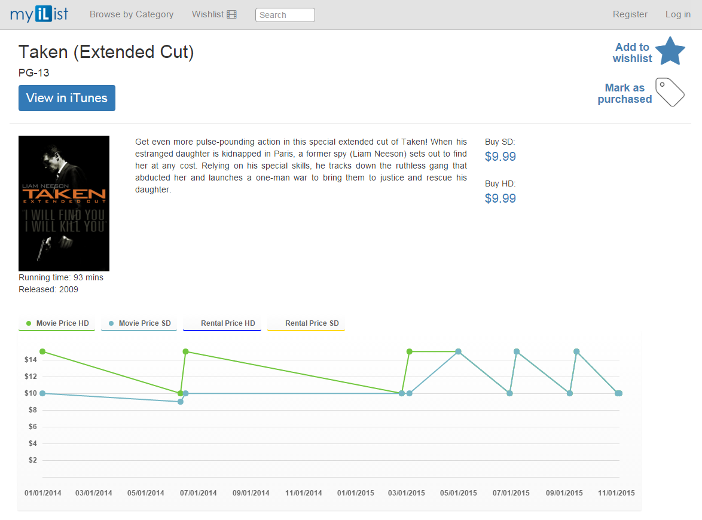Toggle Movie Price HD chart series

[57, 323]
